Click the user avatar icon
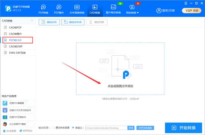 tap(159, 11)
